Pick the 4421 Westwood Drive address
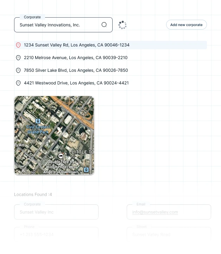The width and height of the screenshot is (221, 254). click(x=76, y=83)
